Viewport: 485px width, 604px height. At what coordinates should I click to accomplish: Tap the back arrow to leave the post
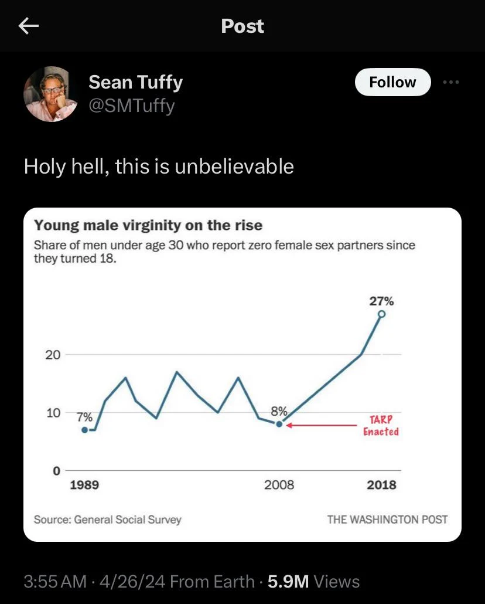tap(29, 26)
